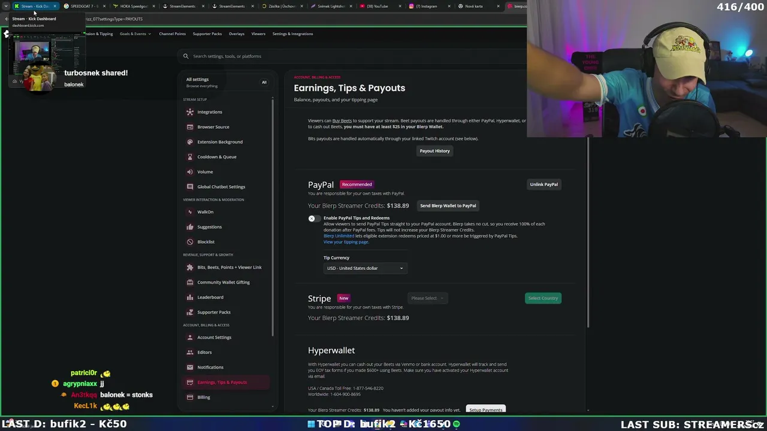Switch to the YouTube browser tab

tap(381, 6)
